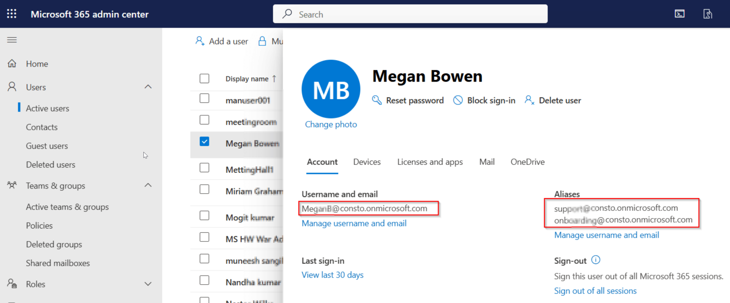Click the padlock icon in toolbar
Screen dimensions: 730x303
pyautogui.click(x=262, y=41)
